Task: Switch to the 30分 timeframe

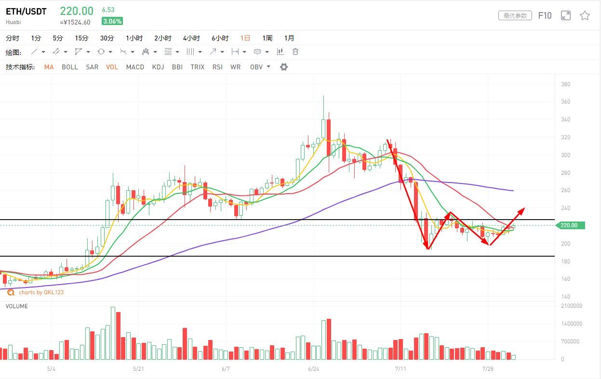Action: click(107, 38)
